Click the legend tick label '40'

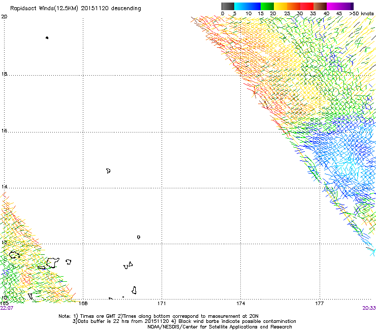(326, 14)
